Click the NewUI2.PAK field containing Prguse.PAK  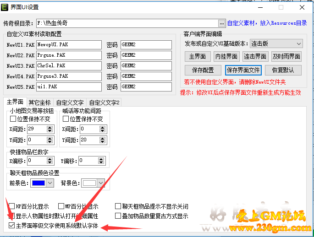click(x=69, y=55)
